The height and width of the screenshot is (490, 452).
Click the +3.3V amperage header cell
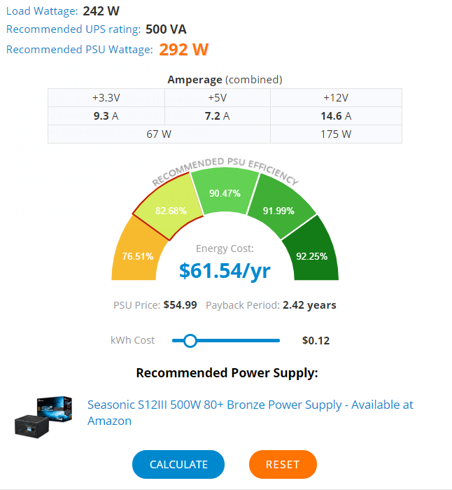[106, 98]
